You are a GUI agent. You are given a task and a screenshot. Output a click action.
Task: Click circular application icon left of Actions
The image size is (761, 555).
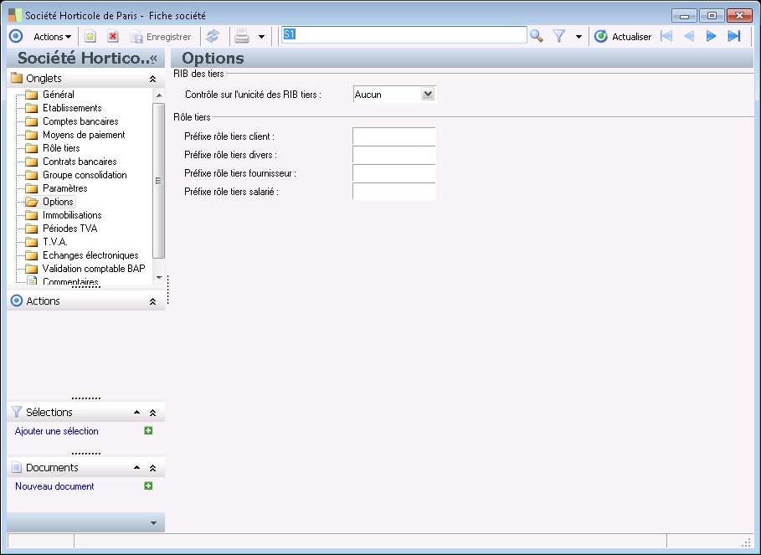pyautogui.click(x=16, y=36)
